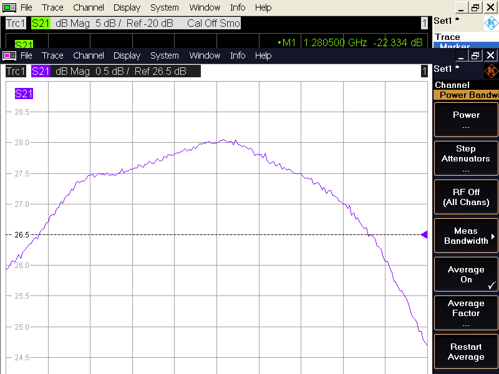Open the Trace menu in the lower menu bar

tap(52, 55)
